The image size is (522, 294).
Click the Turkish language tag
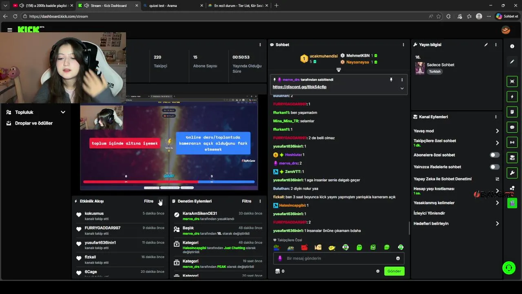pyautogui.click(x=435, y=71)
